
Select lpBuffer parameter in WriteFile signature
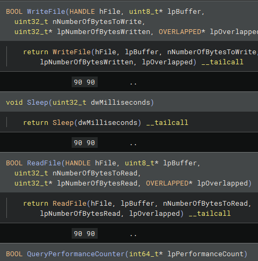point(184,12)
